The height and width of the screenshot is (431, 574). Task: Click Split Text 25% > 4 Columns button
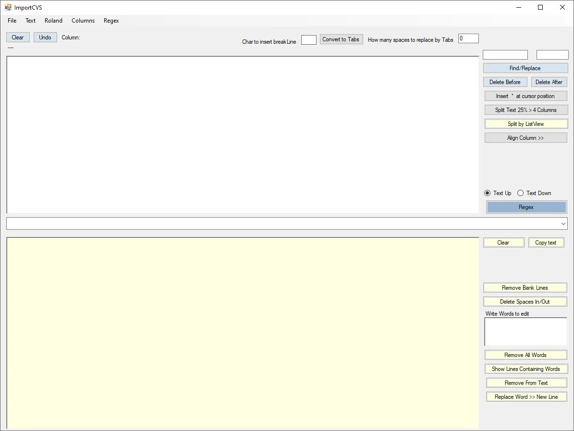[525, 110]
